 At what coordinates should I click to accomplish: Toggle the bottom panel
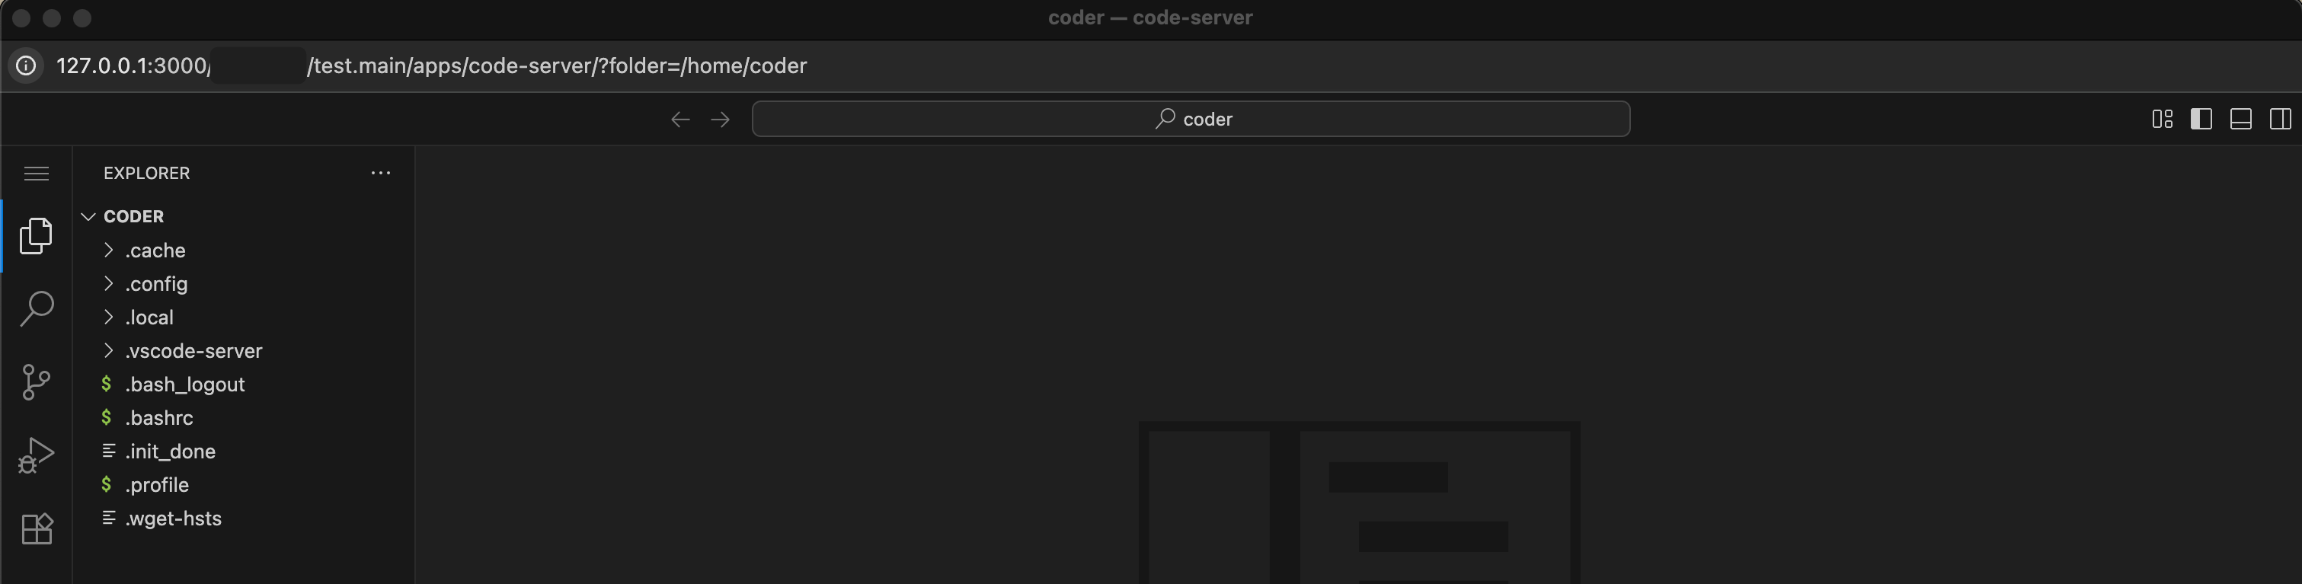(x=2241, y=119)
